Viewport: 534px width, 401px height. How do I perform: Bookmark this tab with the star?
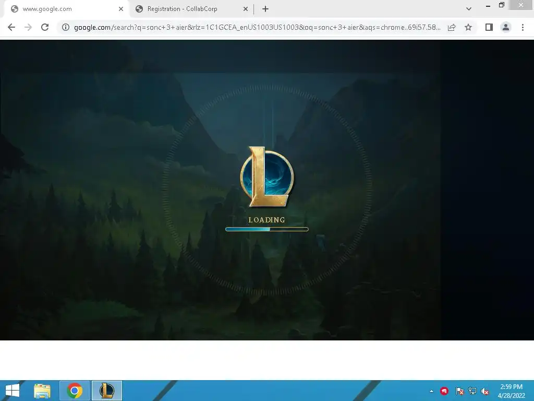pos(468,27)
